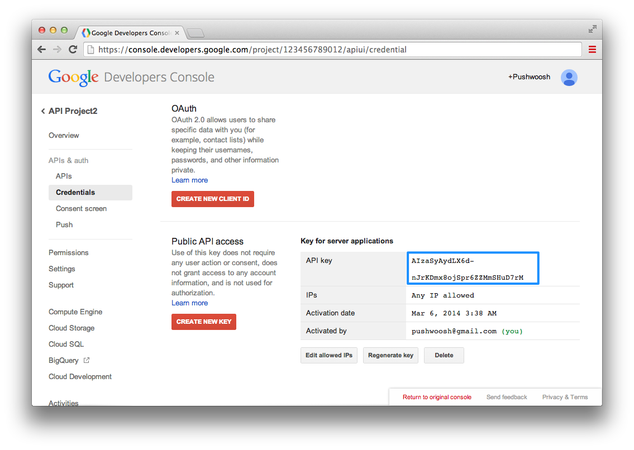Click the page icon in address bar
The height and width of the screenshot is (450, 634).
[x=91, y=49]
